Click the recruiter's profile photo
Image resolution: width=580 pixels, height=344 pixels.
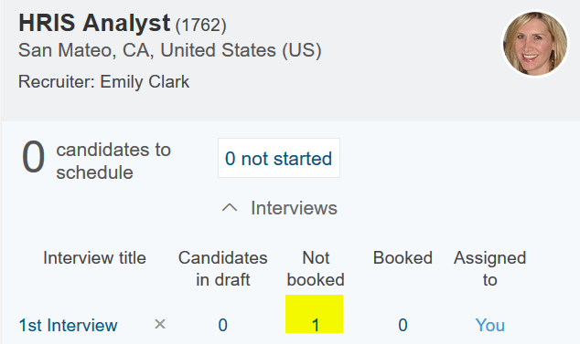pyautogui.click(x=535, y=44)
